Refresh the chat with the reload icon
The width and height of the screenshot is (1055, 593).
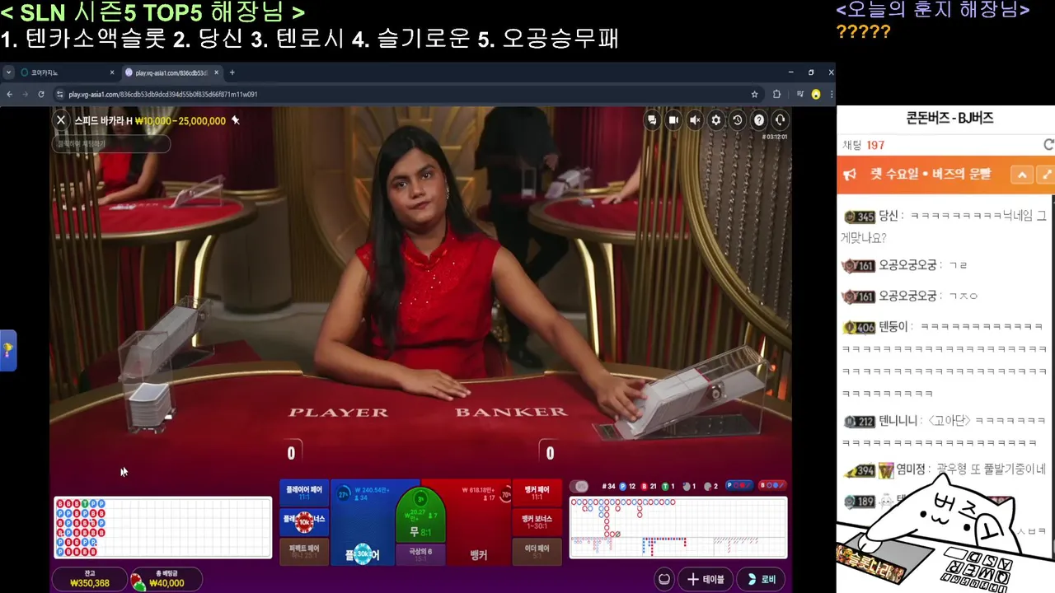click(1048, 144)
